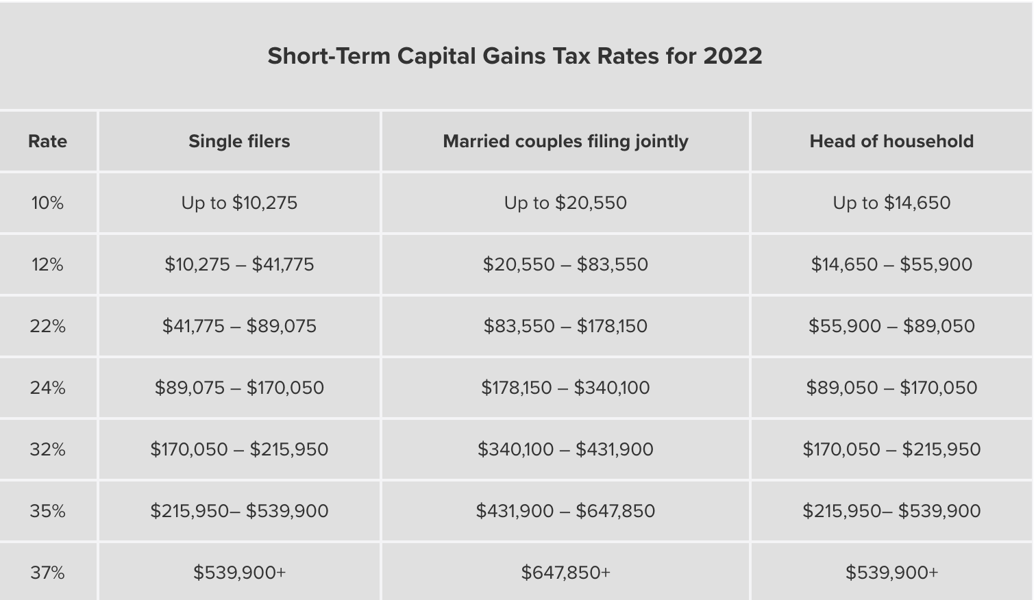Image resolution: width=1036 pixels, height=600 pixels.
Task: Select the Rate column header
Action: pos(48,141)
